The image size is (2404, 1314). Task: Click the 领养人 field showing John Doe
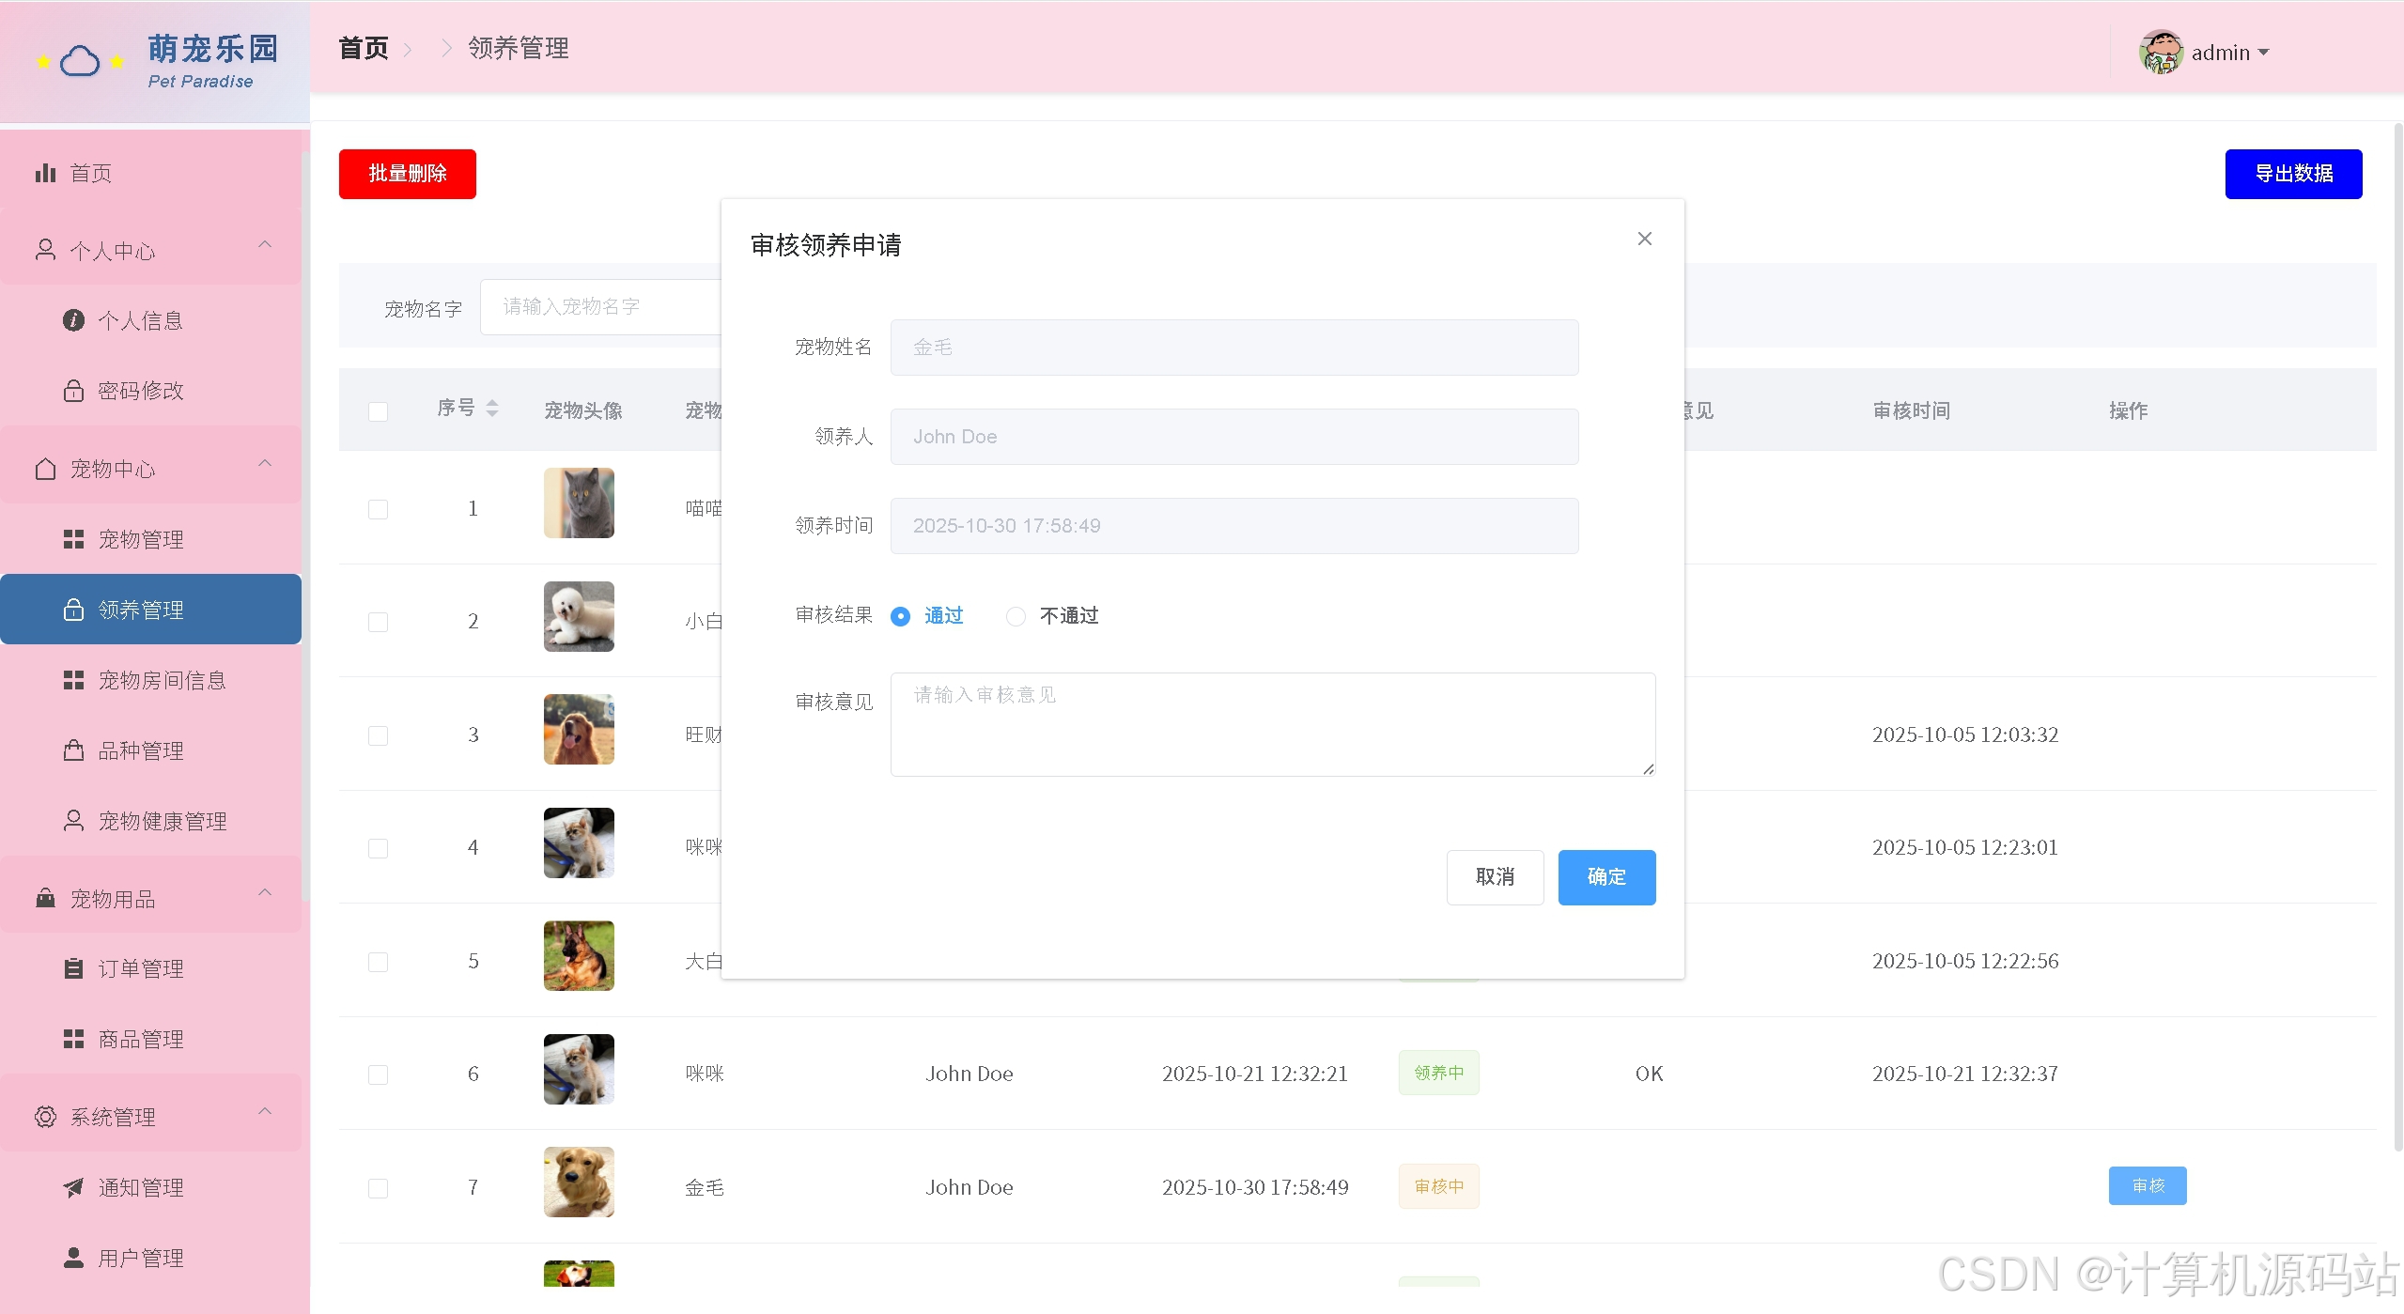[1234, 437]
